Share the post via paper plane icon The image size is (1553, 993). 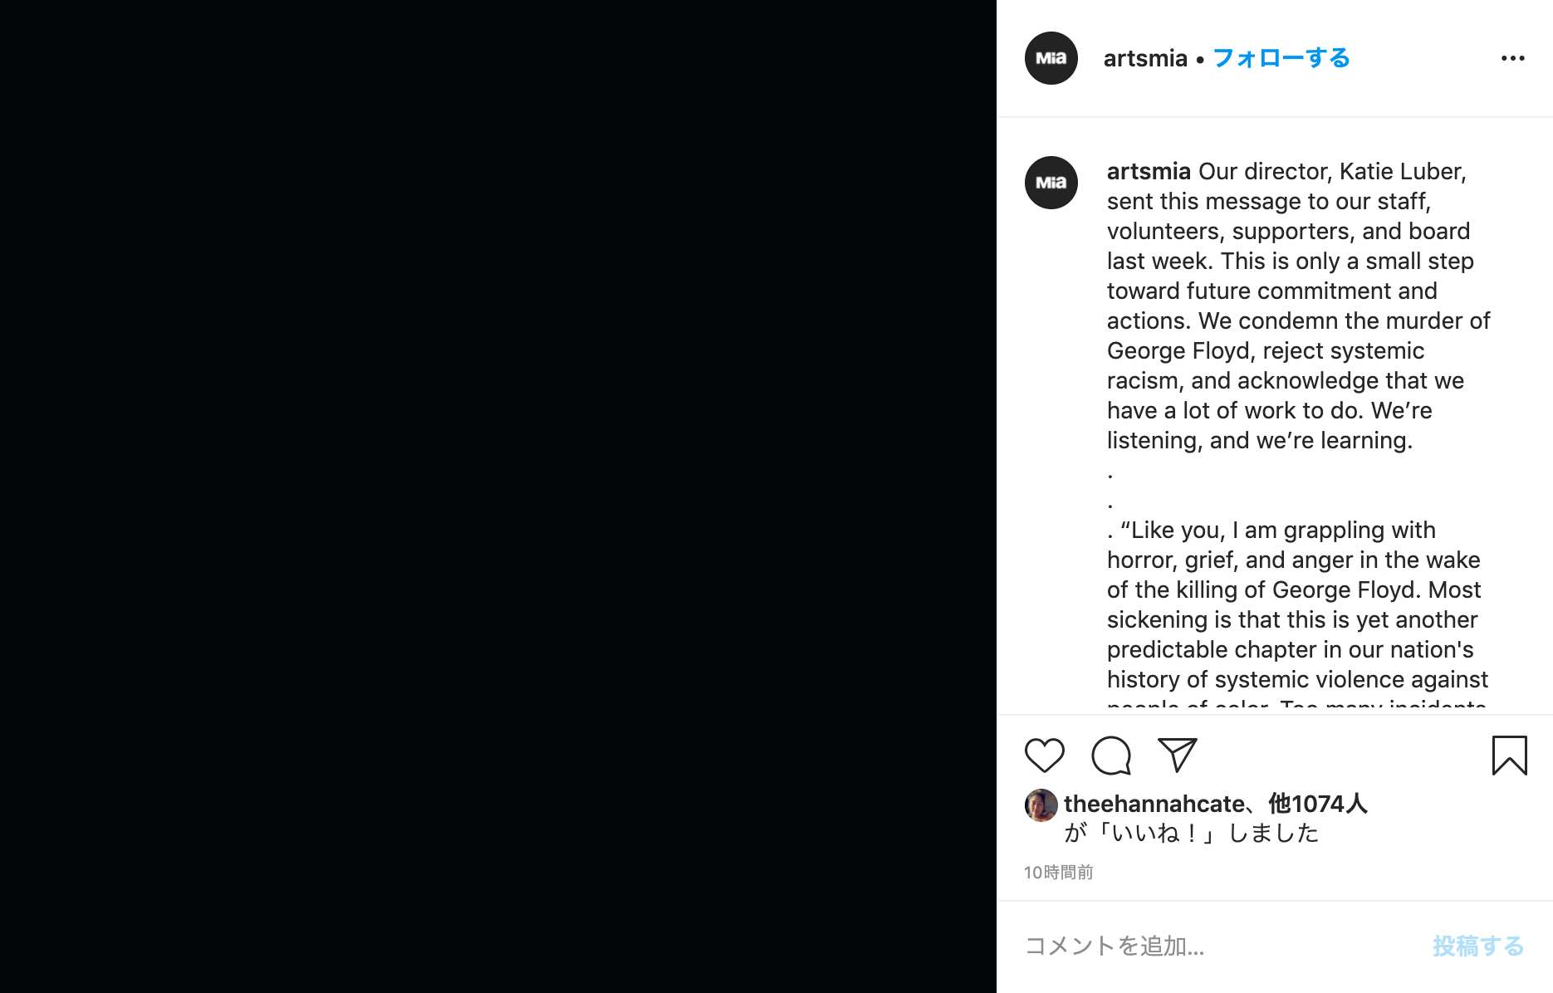click(x=1177, y=755)
